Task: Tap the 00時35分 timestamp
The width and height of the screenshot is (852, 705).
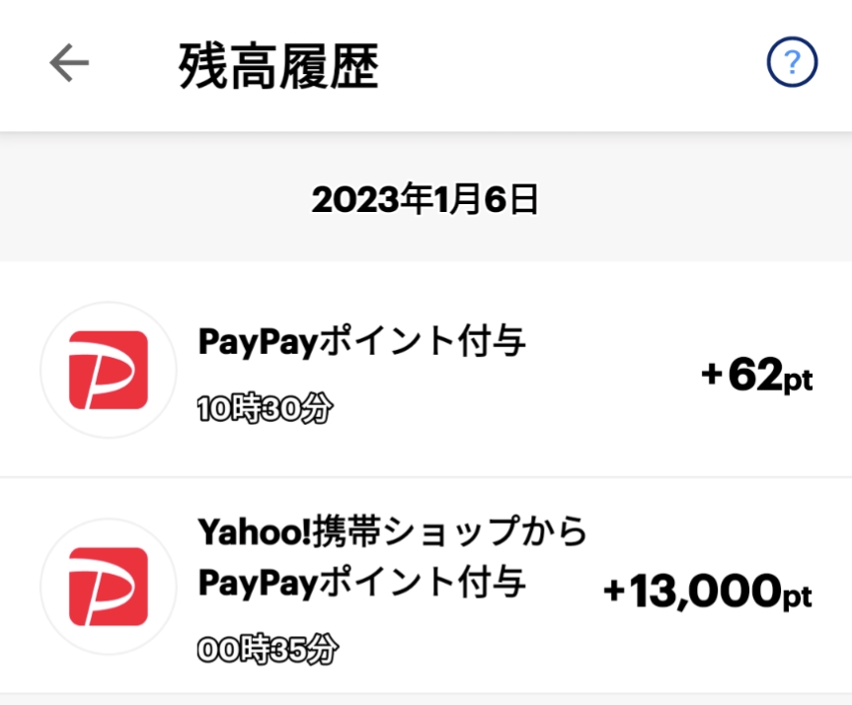Action: point(267,649)
